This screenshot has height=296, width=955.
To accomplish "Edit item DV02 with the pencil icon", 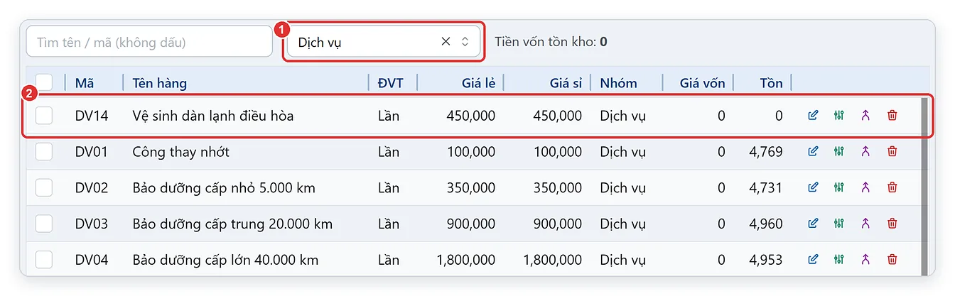I will pyautogui.click(x=814, y=187).
